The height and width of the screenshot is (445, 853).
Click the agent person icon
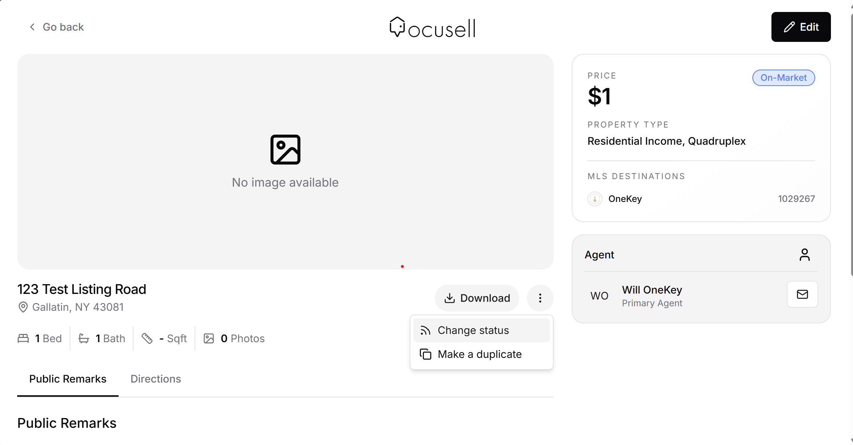pyautogui.click(x=804, y=255)
